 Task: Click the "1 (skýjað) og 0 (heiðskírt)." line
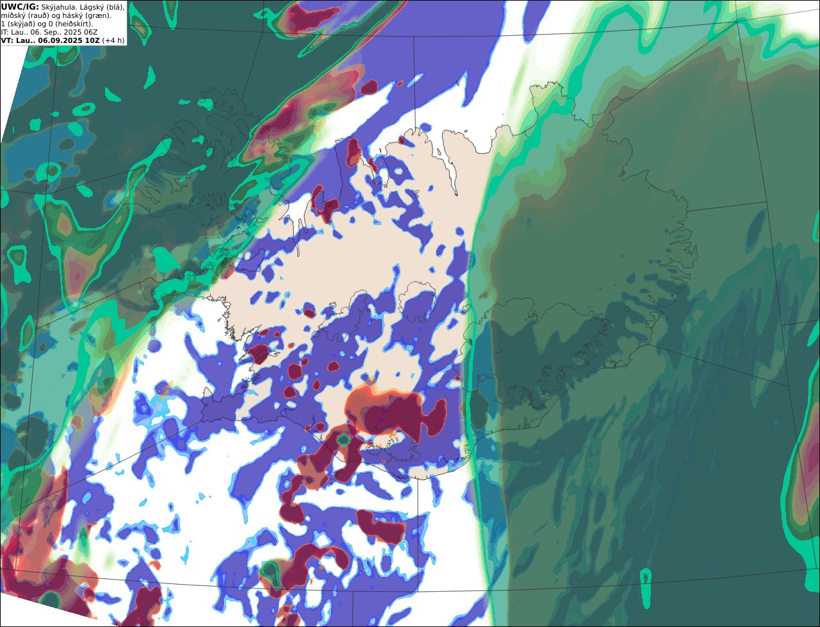pyautogui.click(x=47, y=24)
